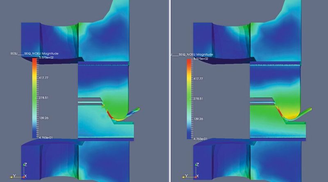The height and width of the screenshot is (182, 328).
Task: Select the RESU____SIEQ_NOEU Magnitude legend title
Action: pos(34,54)
